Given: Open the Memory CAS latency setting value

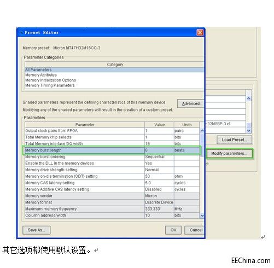Looking at the screenshot, I should [x=159, y=183].
